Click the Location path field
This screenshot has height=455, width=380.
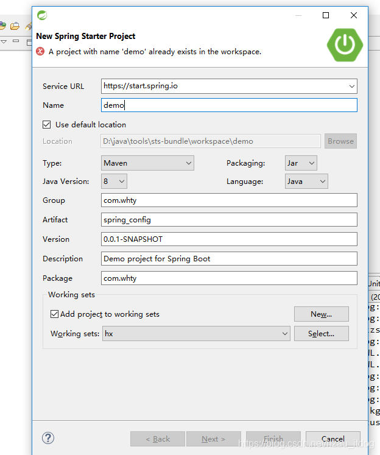tap(211, 141)
